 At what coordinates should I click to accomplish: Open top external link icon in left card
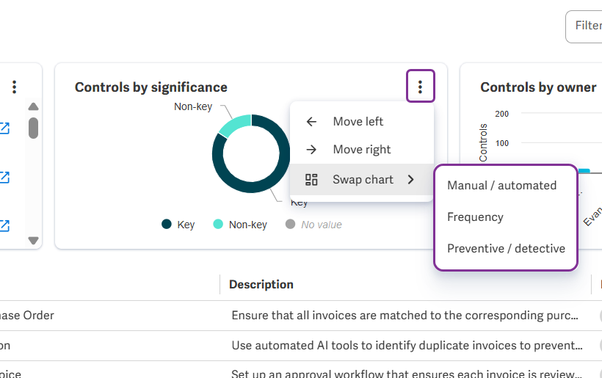[x=4, y=128]
